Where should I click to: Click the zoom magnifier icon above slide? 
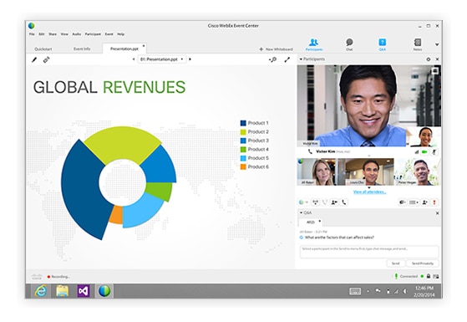point(273,60)
